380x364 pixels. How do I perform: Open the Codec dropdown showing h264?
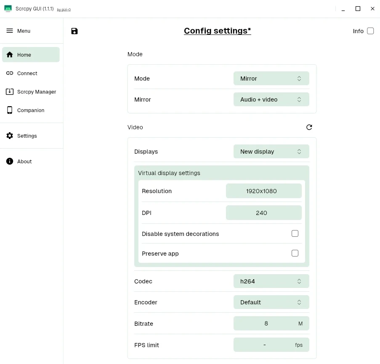[x=271, y=281]
